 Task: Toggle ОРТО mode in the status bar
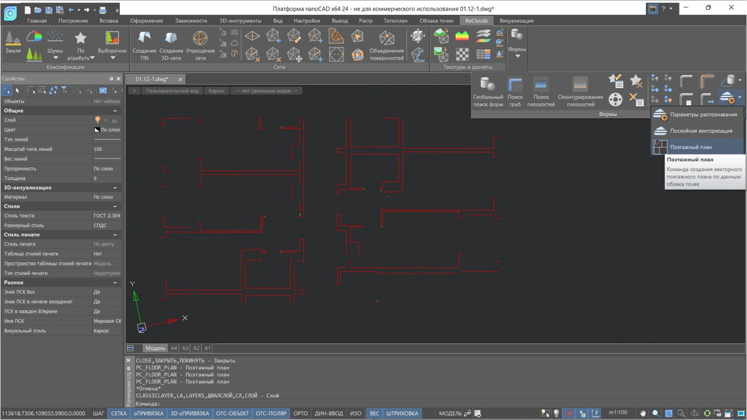tap(300, 413)
